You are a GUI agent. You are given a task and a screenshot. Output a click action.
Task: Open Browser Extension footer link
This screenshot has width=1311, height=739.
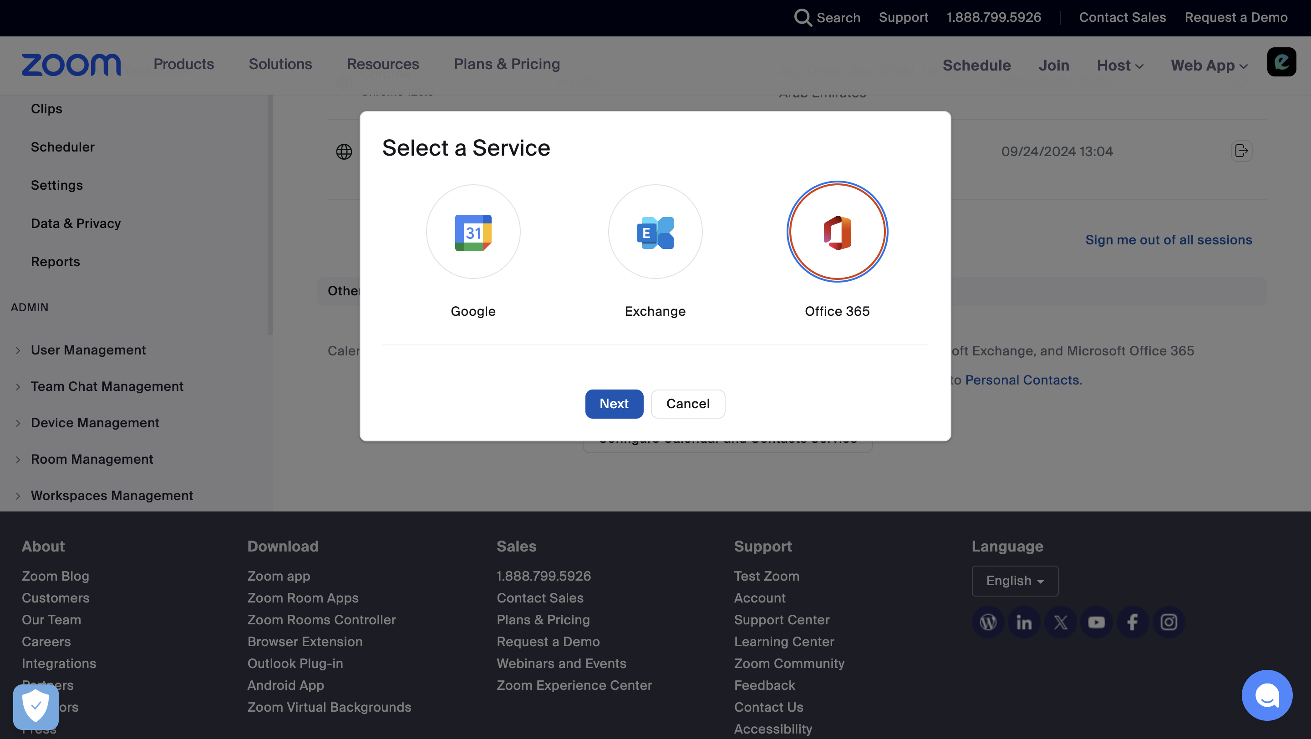[x=305, y=641]
